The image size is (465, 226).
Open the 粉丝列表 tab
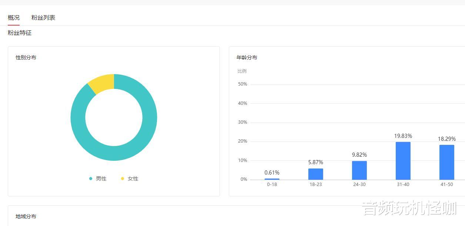tap(43, 17)
